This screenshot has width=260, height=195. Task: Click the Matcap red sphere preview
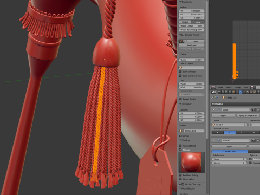(x=192, y=162)
